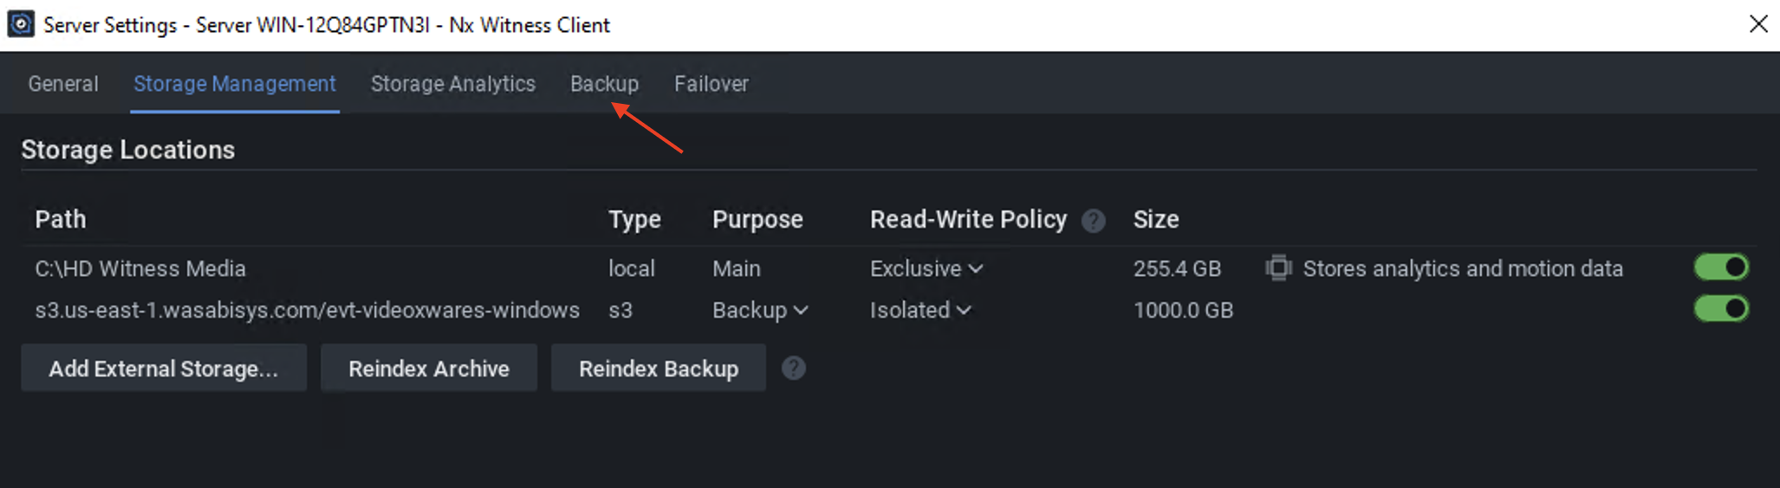The width and height of the screenshot is (1780, 488).
Task: Click the Add External Storage button
Action: pos(164,369)
